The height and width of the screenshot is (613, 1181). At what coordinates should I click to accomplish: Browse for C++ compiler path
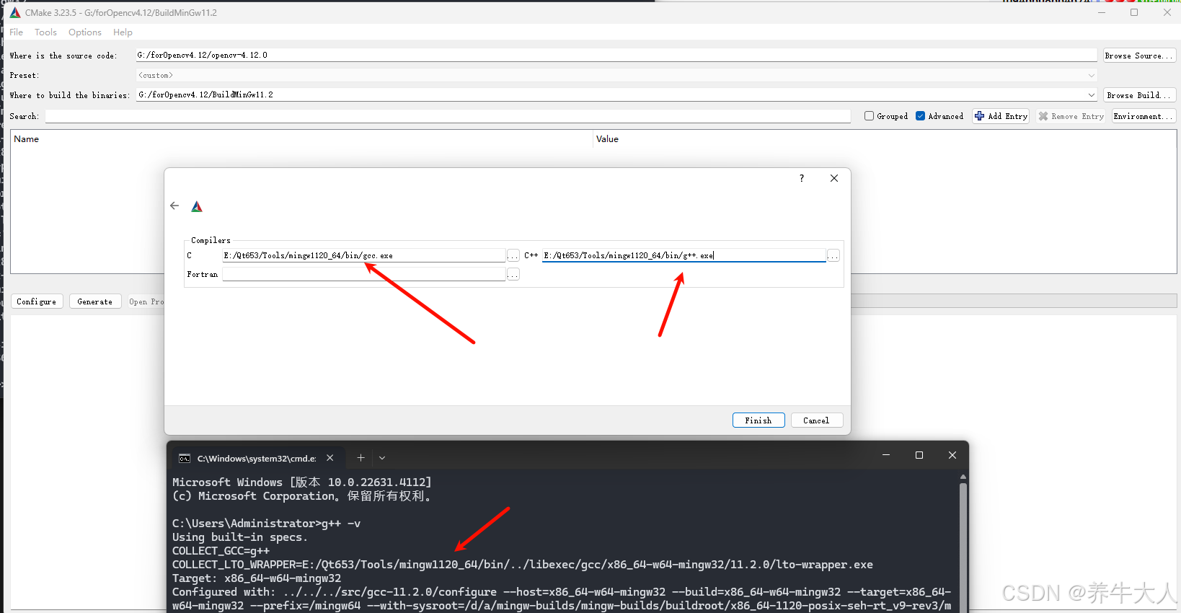click(833, 255)
